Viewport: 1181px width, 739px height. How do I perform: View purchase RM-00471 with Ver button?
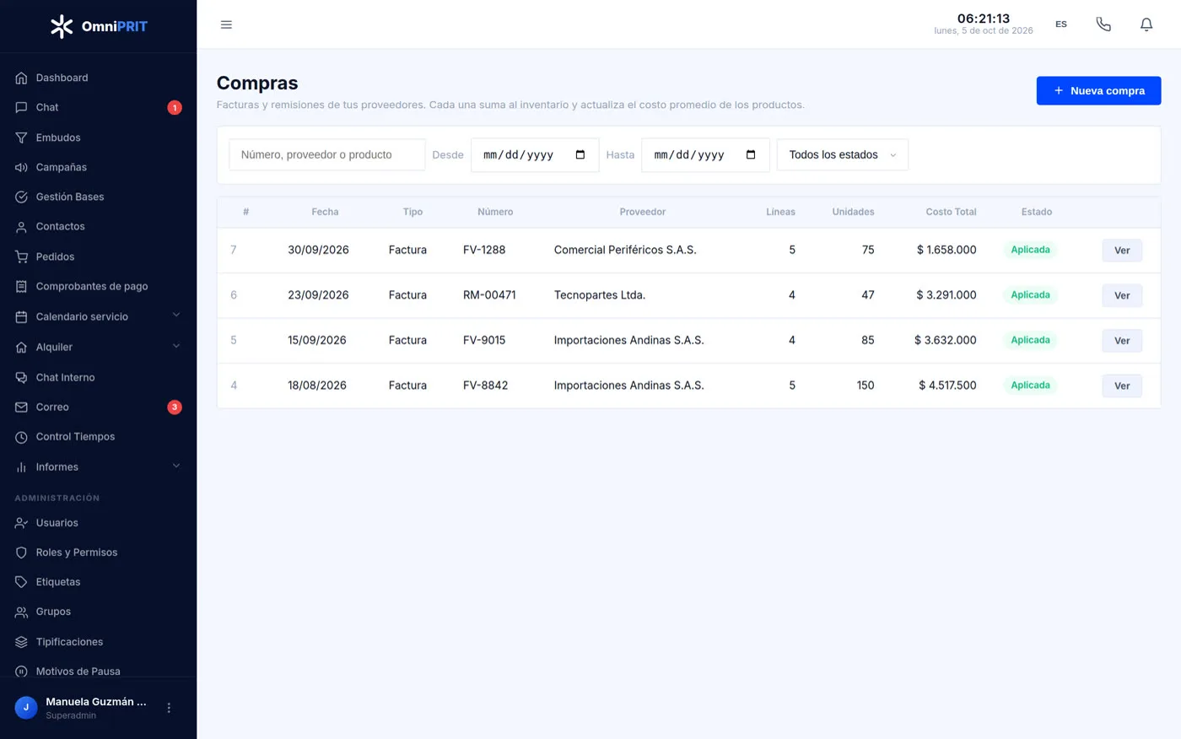1122,295
